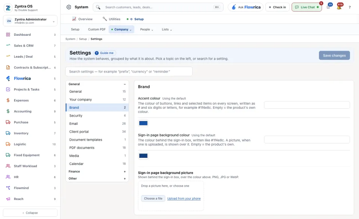Image resolution: width=359 pixels, height=219 pixels.
Task: Click the Overview chart icon
Action: click(x=74, y=19)
